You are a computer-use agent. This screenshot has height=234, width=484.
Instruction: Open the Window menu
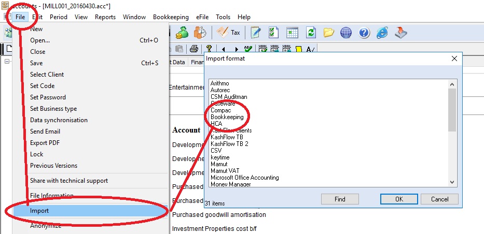tap(134, 17)
